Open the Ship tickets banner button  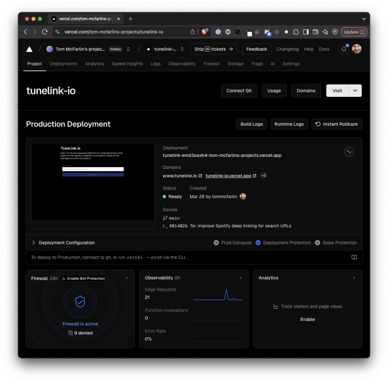[x=214, y=49]
